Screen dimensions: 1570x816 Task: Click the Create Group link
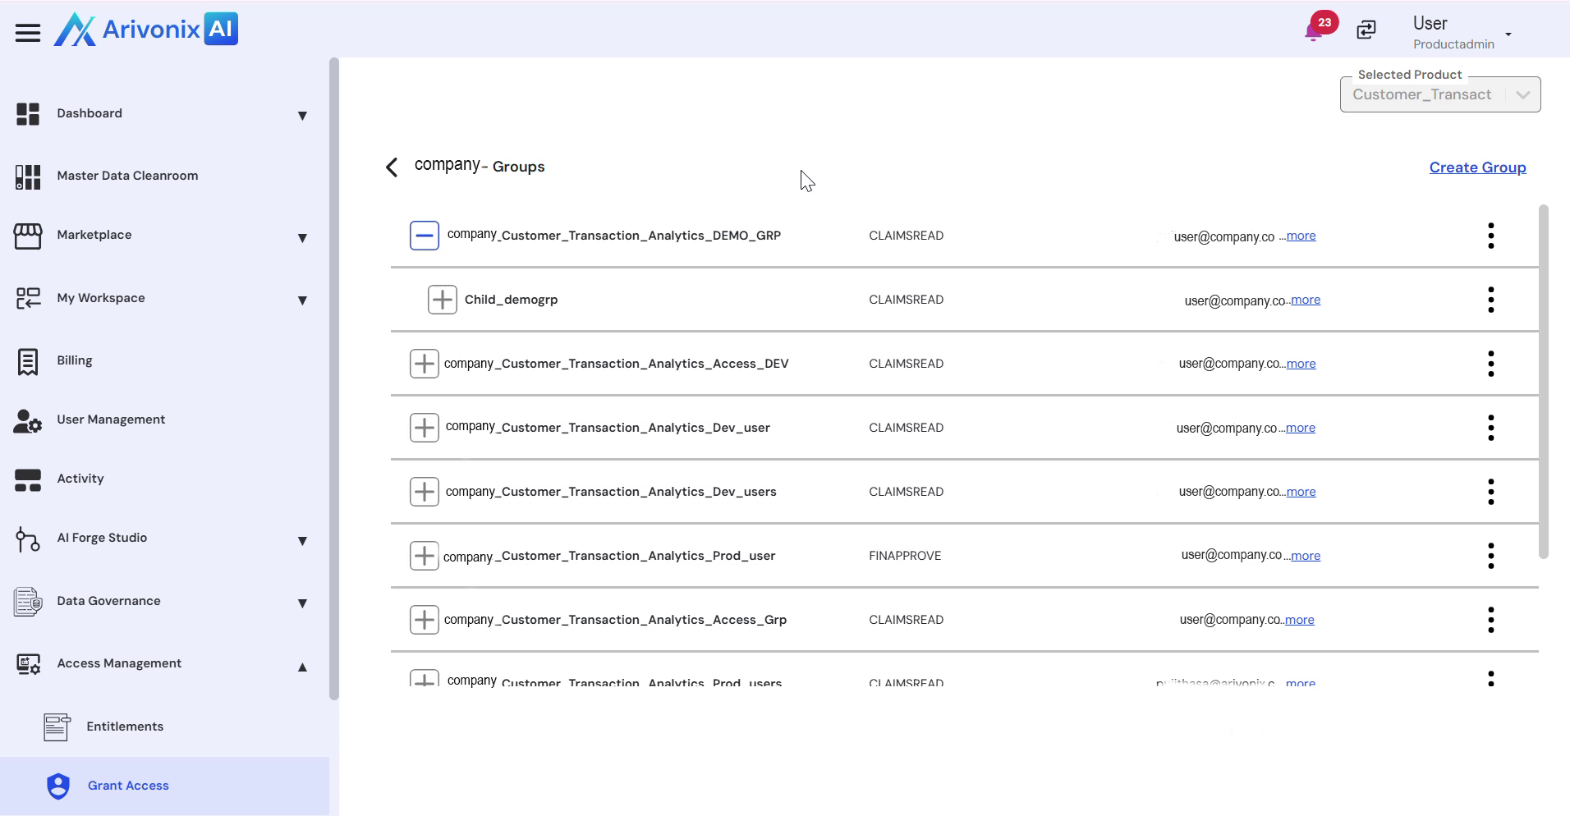point(1477,167)
